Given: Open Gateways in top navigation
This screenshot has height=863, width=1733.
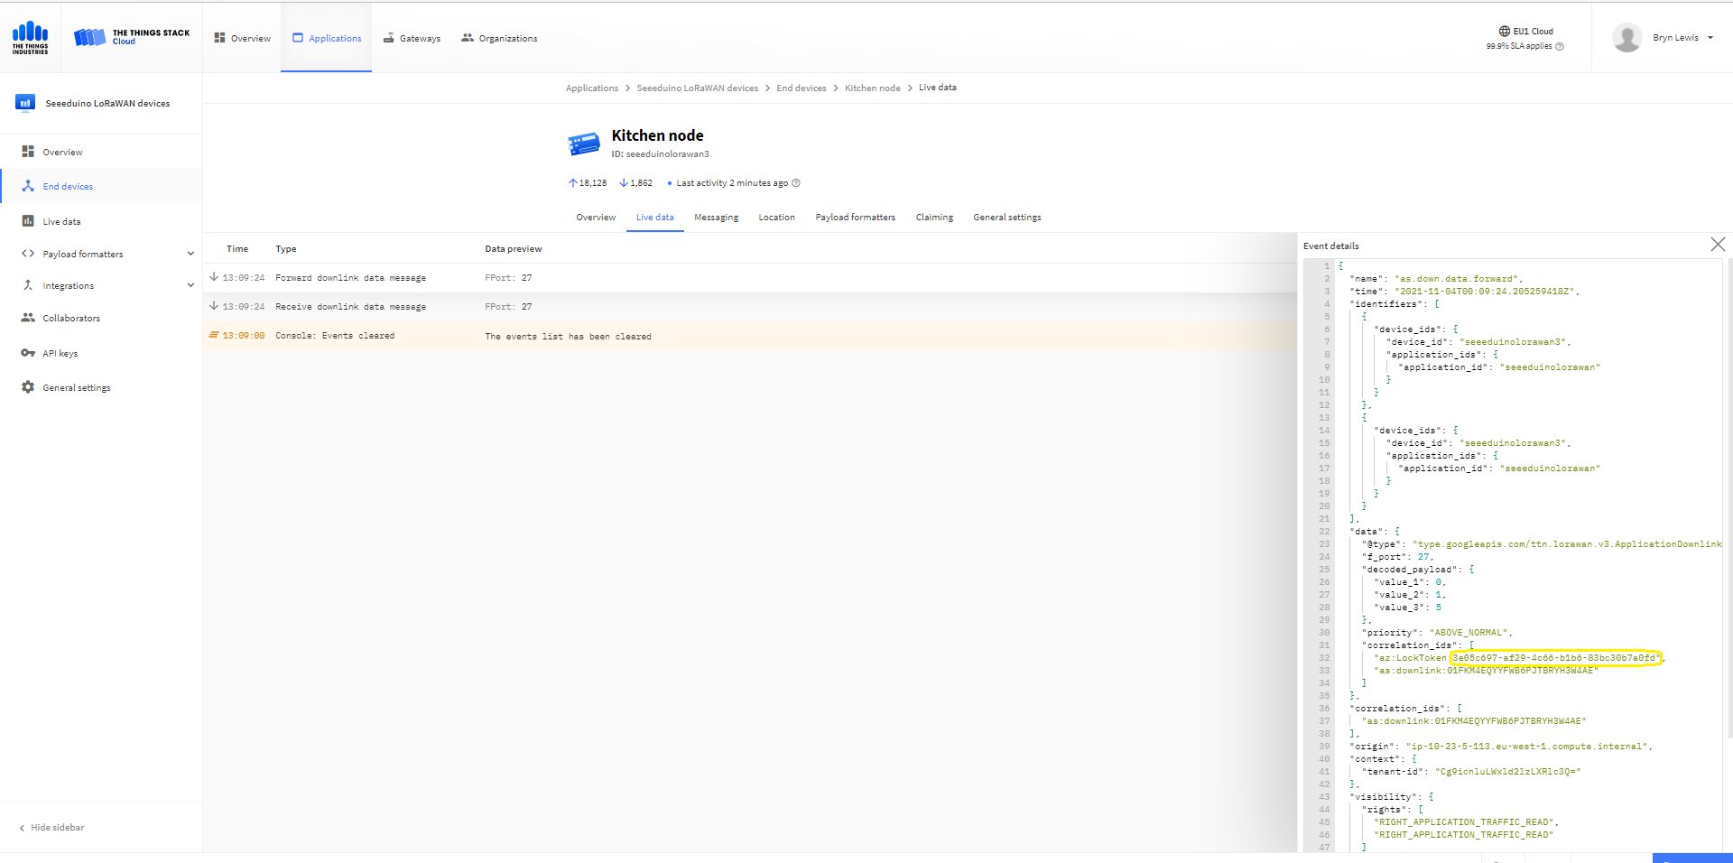Looking at the screenshot, I should point(412,38).
